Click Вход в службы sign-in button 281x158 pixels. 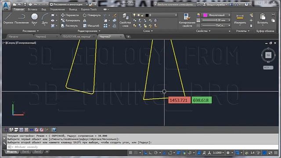pyautogui.click(x=216, y=4)
